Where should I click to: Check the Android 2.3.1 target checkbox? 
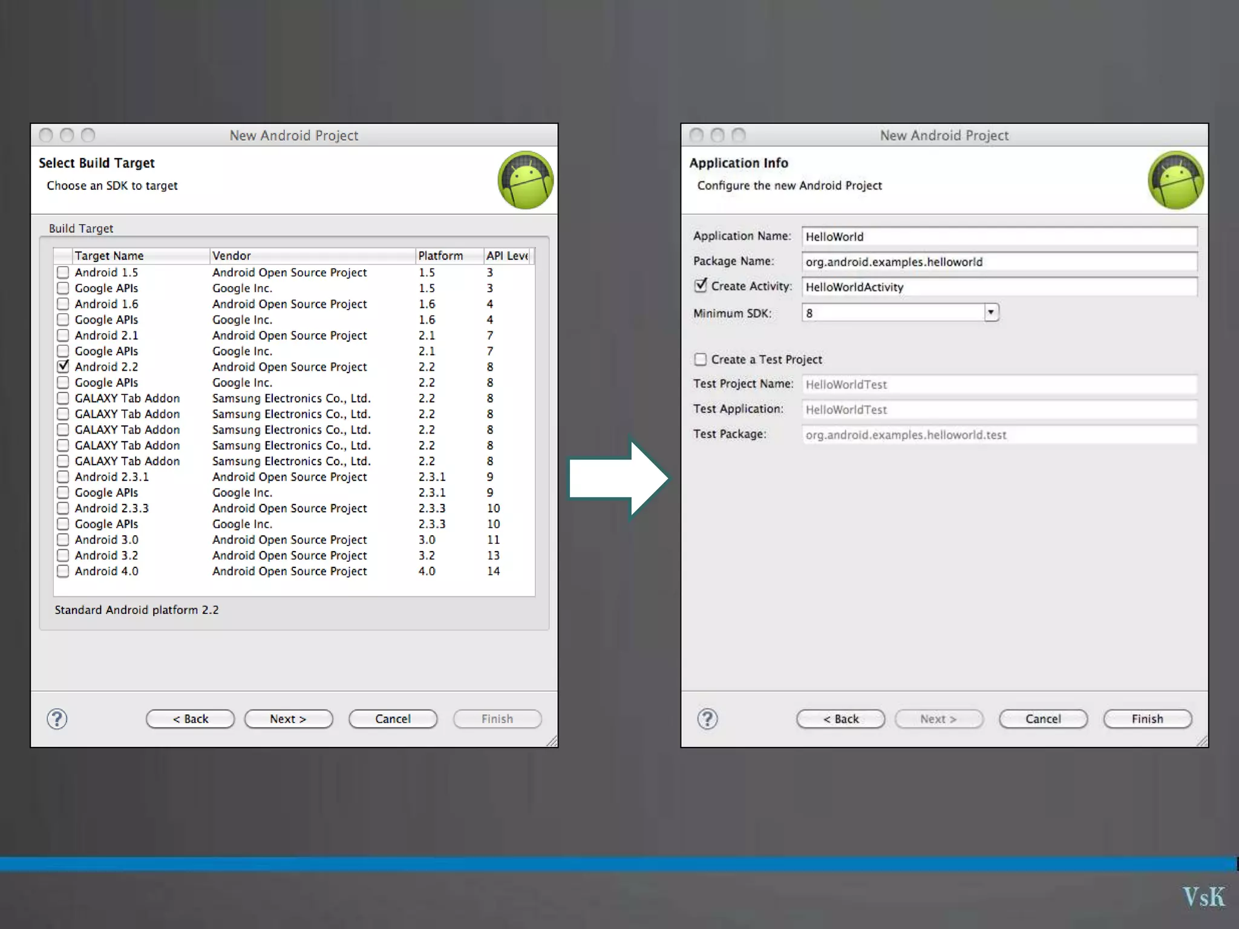[x=63, y=477]
